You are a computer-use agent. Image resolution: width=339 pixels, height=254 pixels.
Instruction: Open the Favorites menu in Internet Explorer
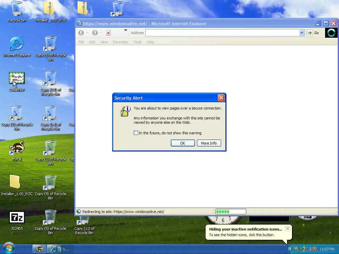121,42
